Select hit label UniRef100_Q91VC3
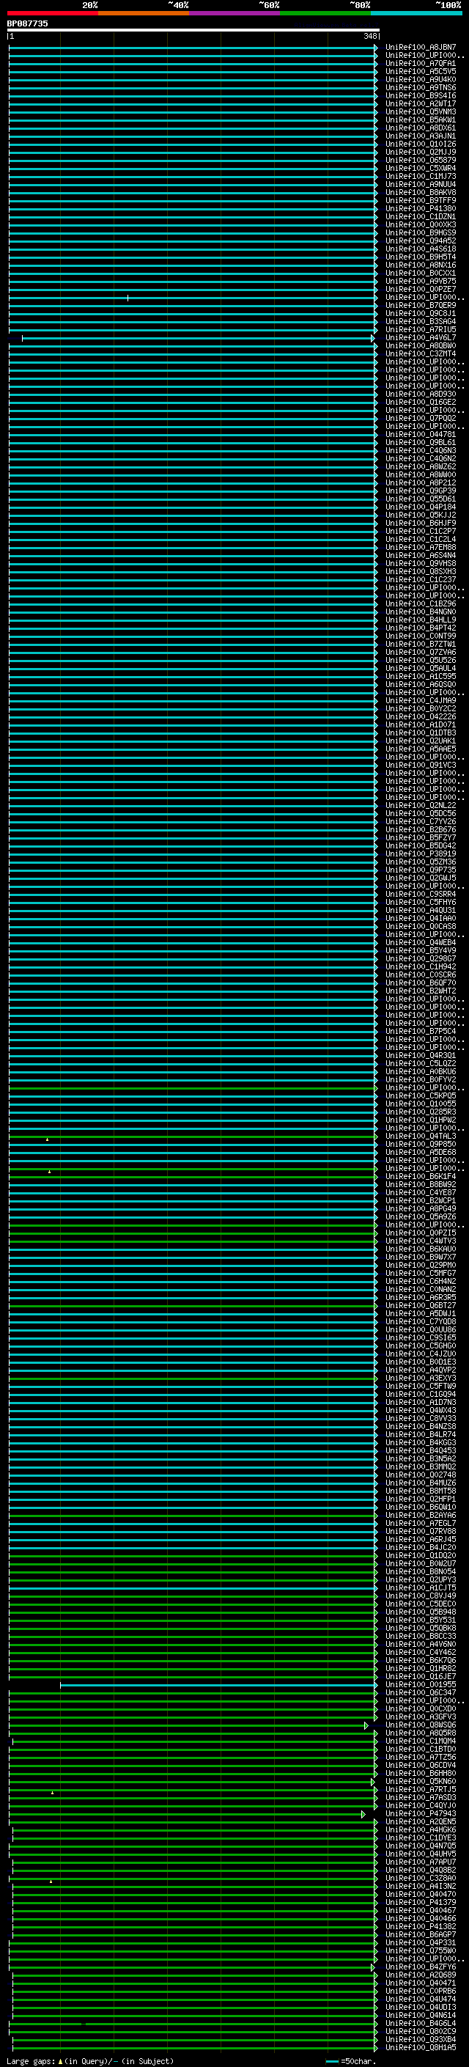Screen dimensions: 469x2067 tap(420, 766)
